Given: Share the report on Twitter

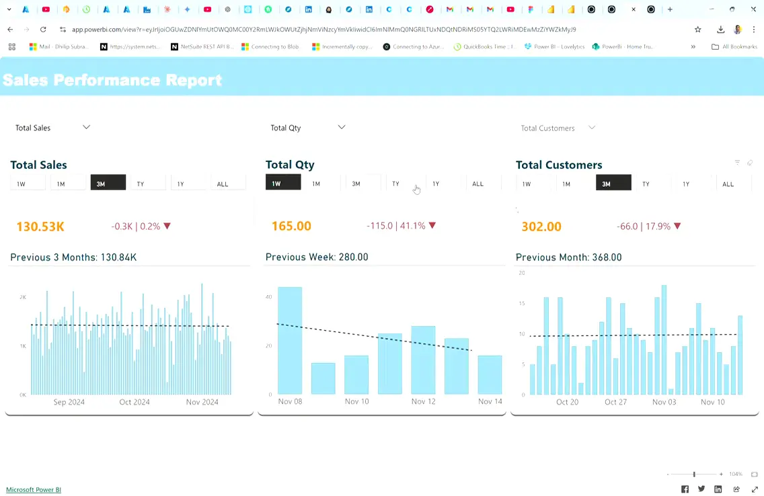Looking at the screenshot, I should 701,489.
